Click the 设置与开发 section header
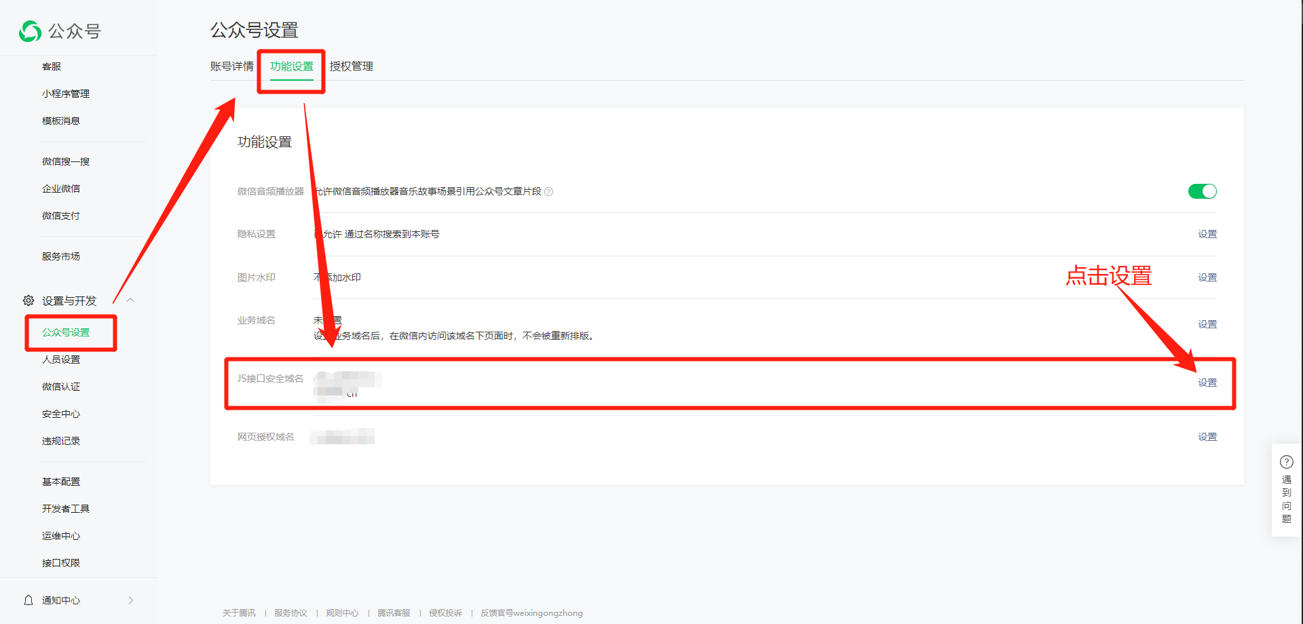 tap(69, 300)
